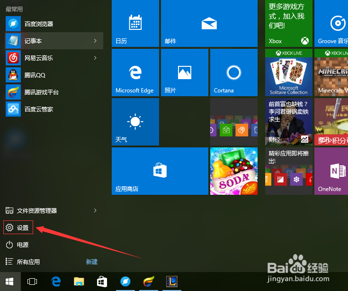The image size is (348, 291).
Task: Open the Minecraft tile
Action: (x=331, y=73)
